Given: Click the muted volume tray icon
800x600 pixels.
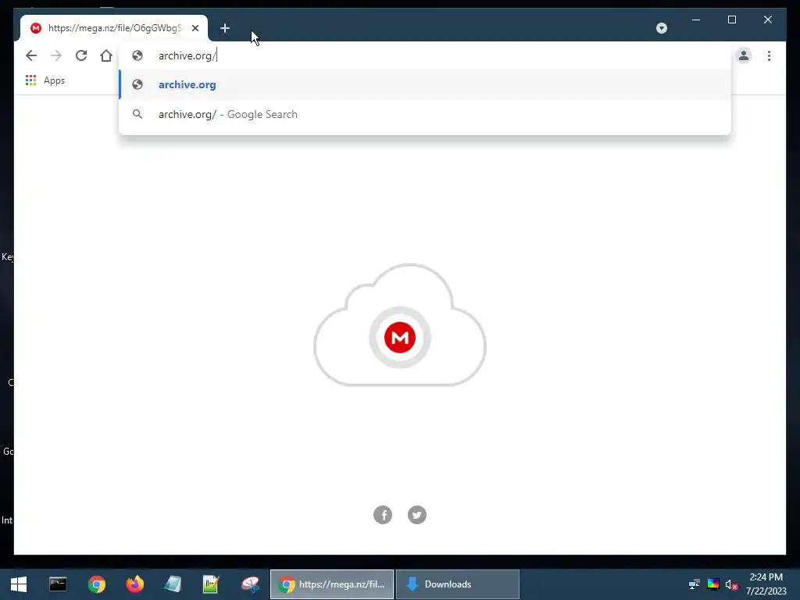Looking at the screenshot, I should 731,584.
